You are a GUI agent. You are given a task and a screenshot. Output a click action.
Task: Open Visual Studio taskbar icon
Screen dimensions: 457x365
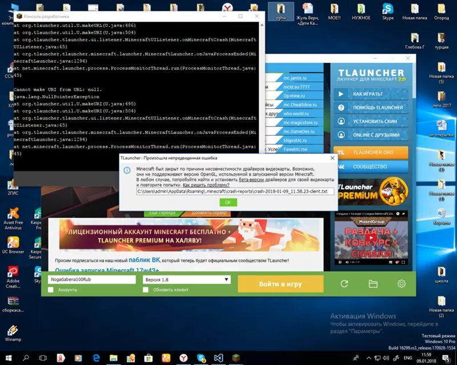click(218, 358)
